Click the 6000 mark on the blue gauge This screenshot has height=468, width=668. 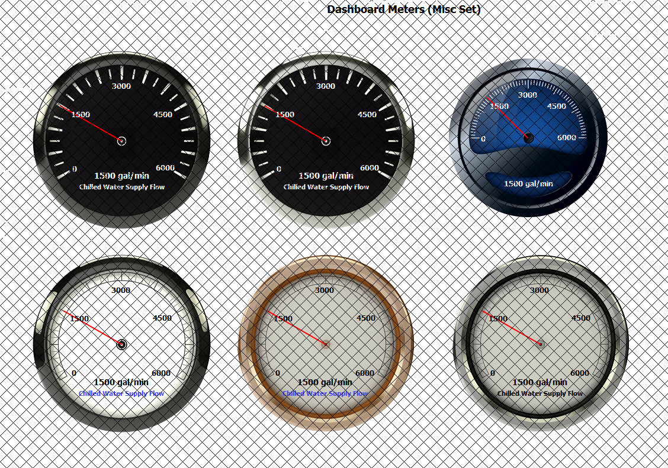click(567, 138)
